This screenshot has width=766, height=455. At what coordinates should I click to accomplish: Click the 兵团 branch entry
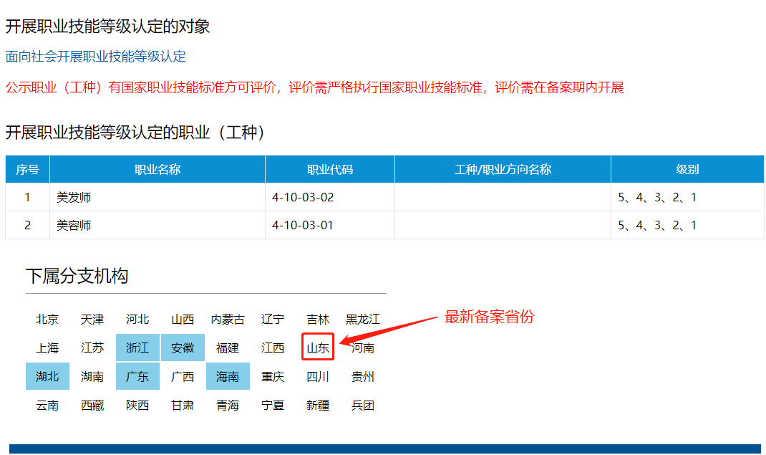363,406
